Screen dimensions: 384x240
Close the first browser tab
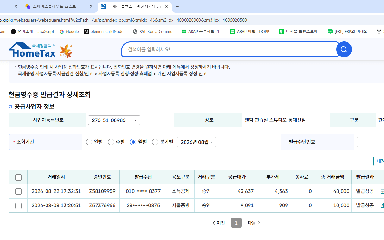click(16, 6)
